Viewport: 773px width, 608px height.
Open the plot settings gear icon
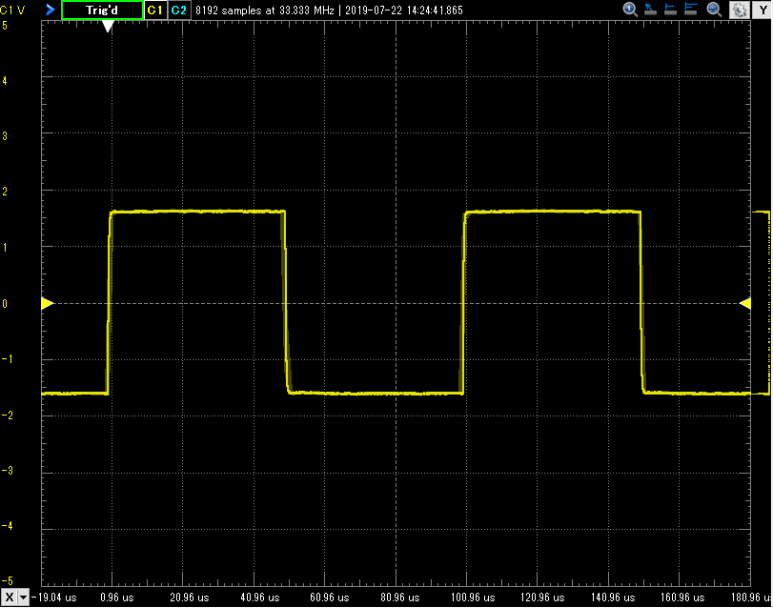(x=739, y=10)
